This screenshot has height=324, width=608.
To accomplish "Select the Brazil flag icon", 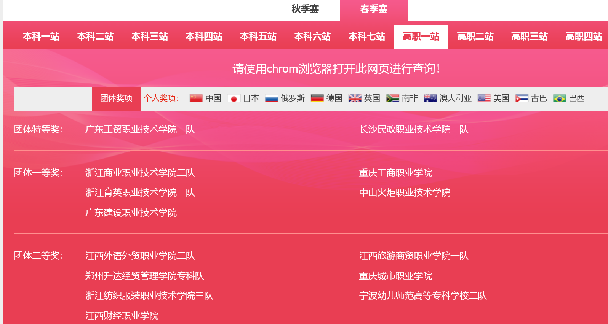I will [x=559, y=98].
